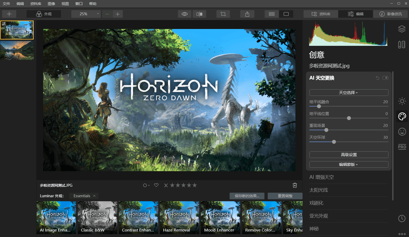This screenshot has height=237, width=409.
Task: Select the crop tool
Action: 223,14
